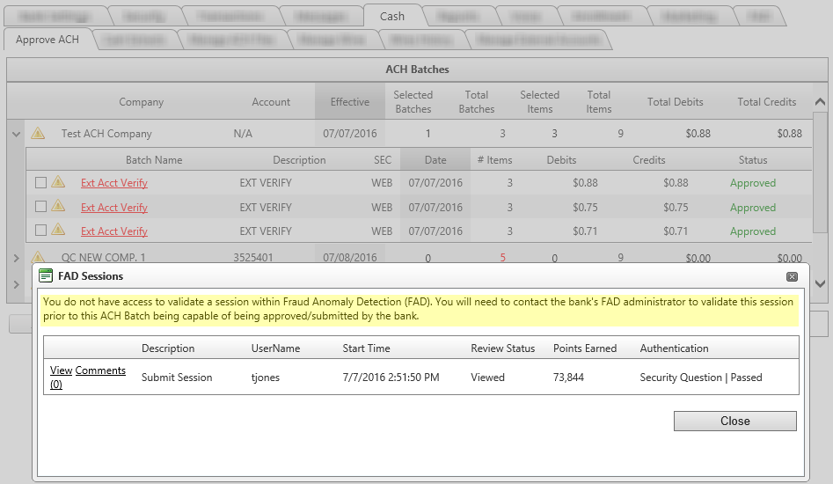The image size is (833, 484).
Task: Click the warning icon beside Test ACH Company
Action: [38, 134]
